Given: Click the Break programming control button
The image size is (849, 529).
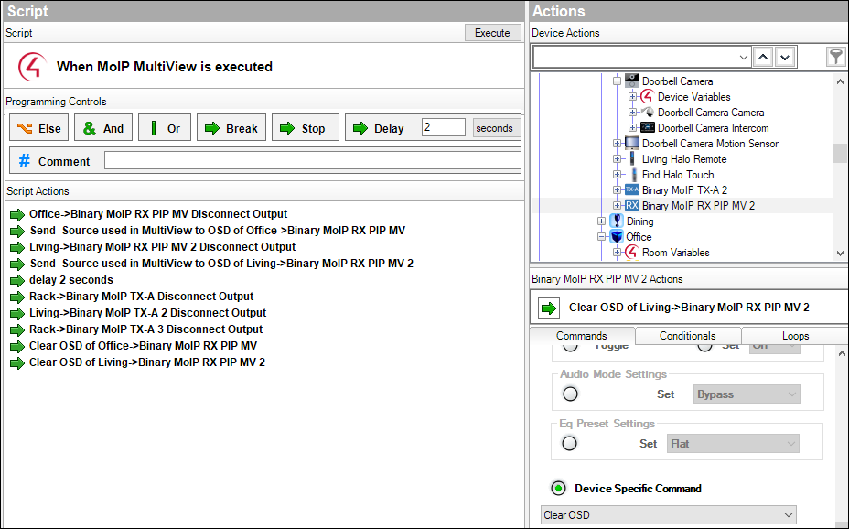Looking at the screenshot, I should [231, 128].
